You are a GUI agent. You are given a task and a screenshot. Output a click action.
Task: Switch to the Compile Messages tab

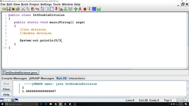coord(14,78)
